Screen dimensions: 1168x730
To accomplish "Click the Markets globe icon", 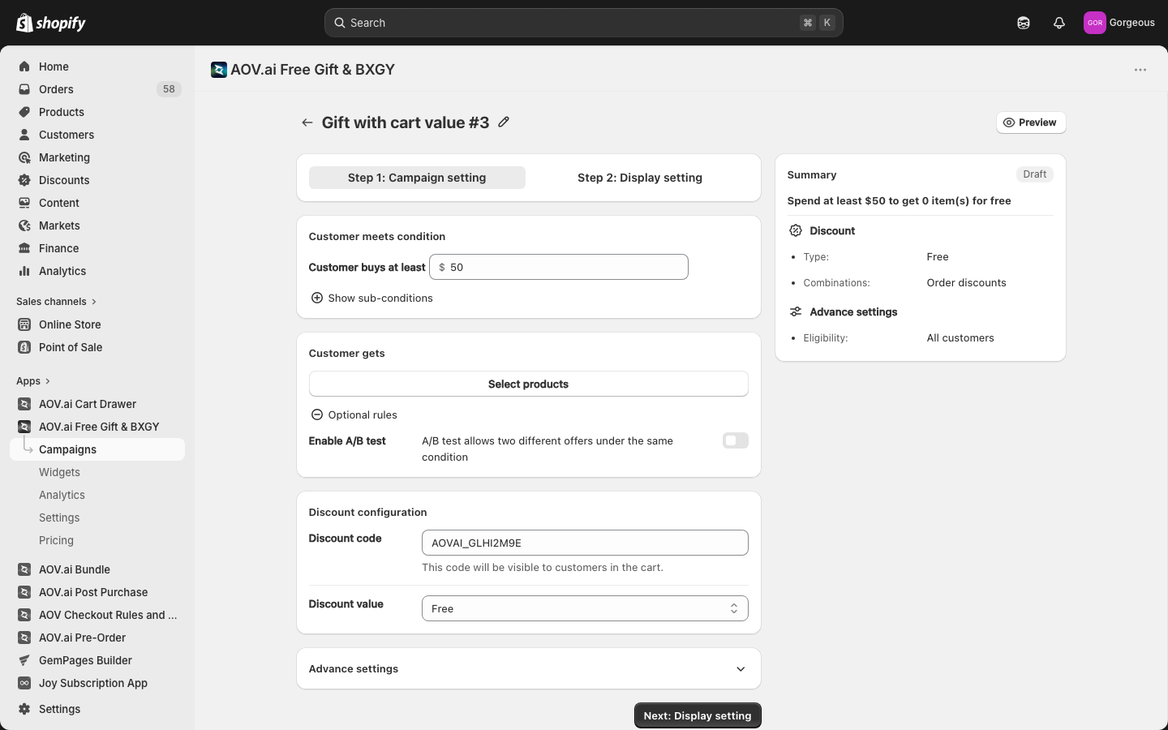I will point(24,225).
